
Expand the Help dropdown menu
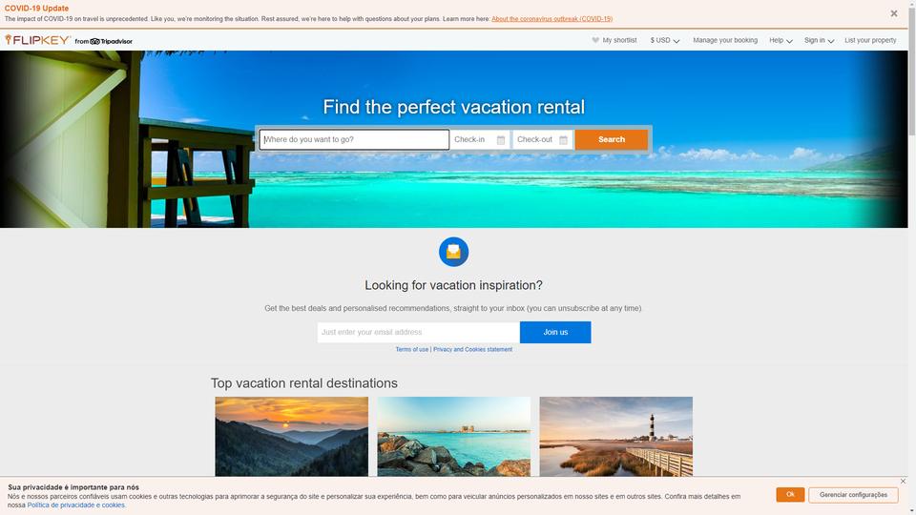click(781, 40)
